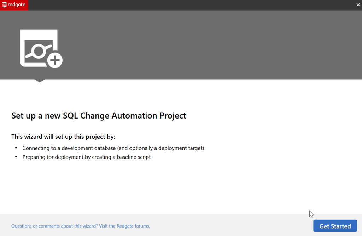Click "optionally a deployment target" text

tap(166, 148)
